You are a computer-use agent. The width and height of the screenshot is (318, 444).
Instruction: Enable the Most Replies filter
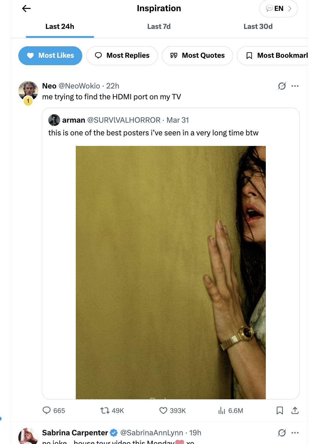[x=122, y=56]
